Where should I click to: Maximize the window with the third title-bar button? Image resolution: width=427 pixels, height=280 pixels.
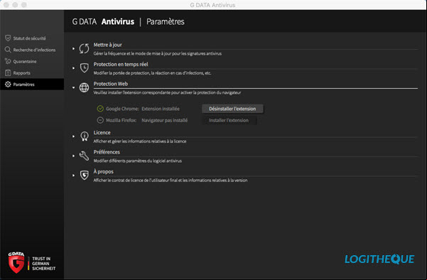pyautogui.click(x=24, y=5)
